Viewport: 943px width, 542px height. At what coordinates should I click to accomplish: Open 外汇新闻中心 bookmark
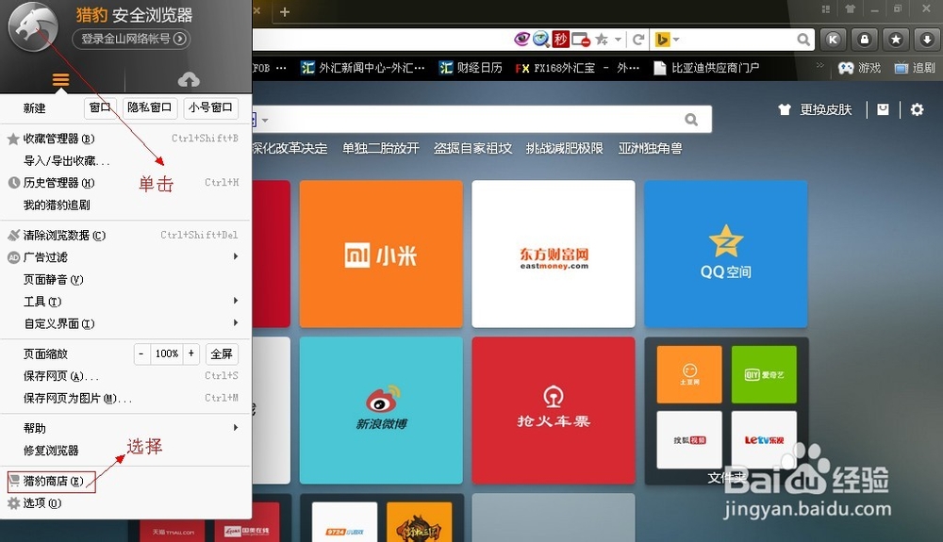click(x=363, y=68)
